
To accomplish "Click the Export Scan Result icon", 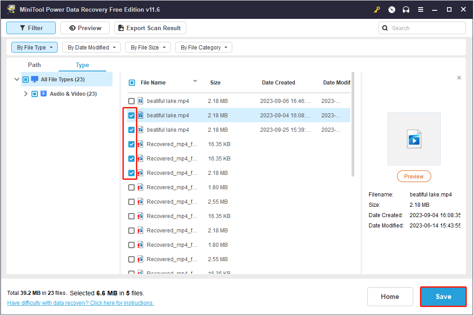I will (120, 27).
